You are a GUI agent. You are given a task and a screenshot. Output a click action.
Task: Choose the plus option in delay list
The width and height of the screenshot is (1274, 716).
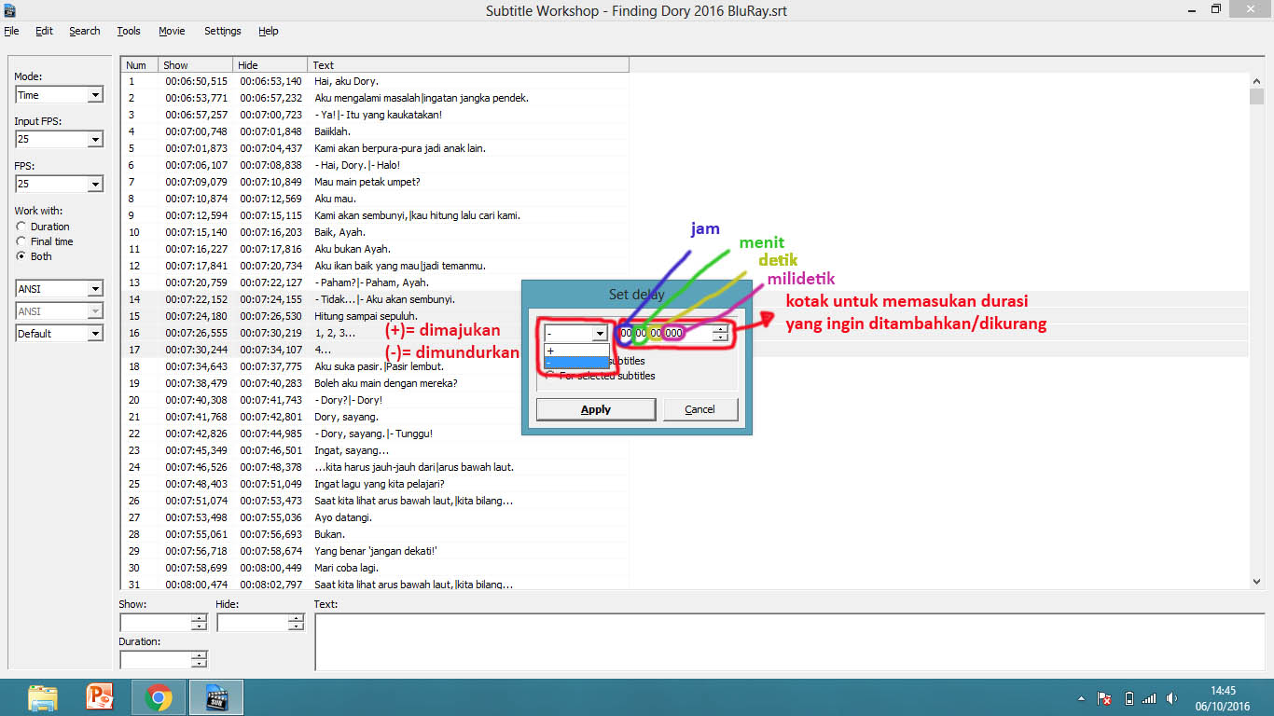click(576, 351)
